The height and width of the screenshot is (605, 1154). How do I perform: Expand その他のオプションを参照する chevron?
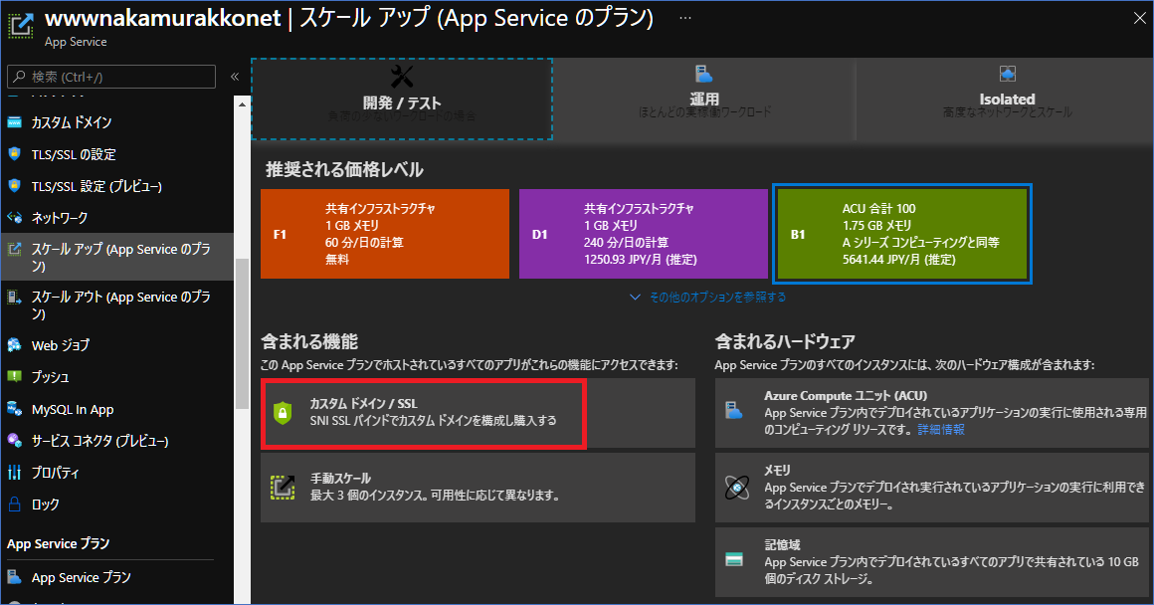(635, 298)
